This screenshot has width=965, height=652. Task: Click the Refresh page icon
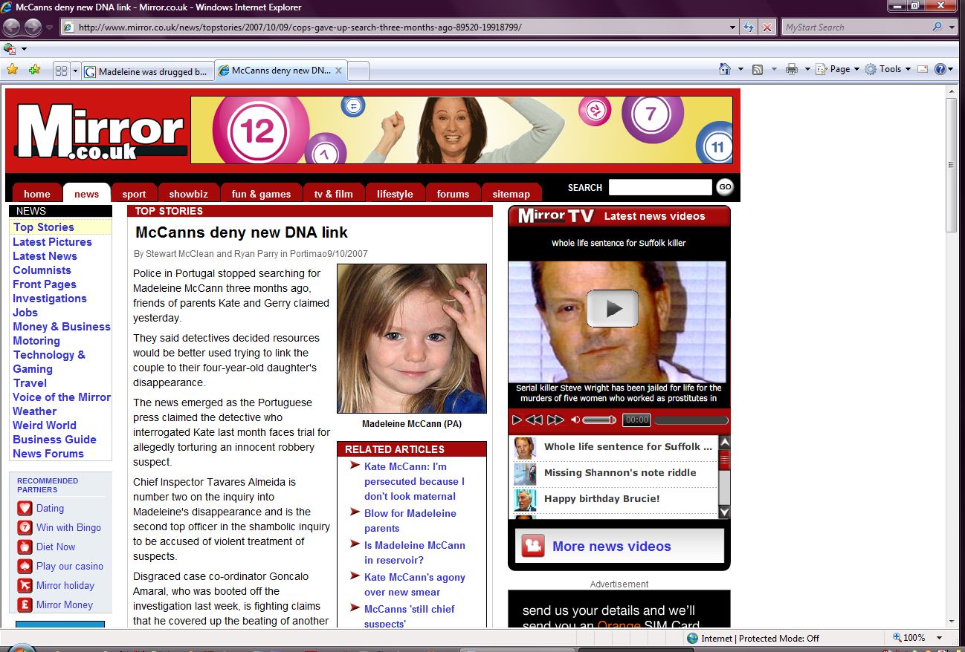pyautogui.click(x=749, y=27)
